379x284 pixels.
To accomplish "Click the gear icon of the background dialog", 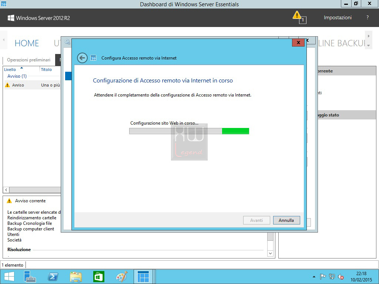I will pos(67,42).
